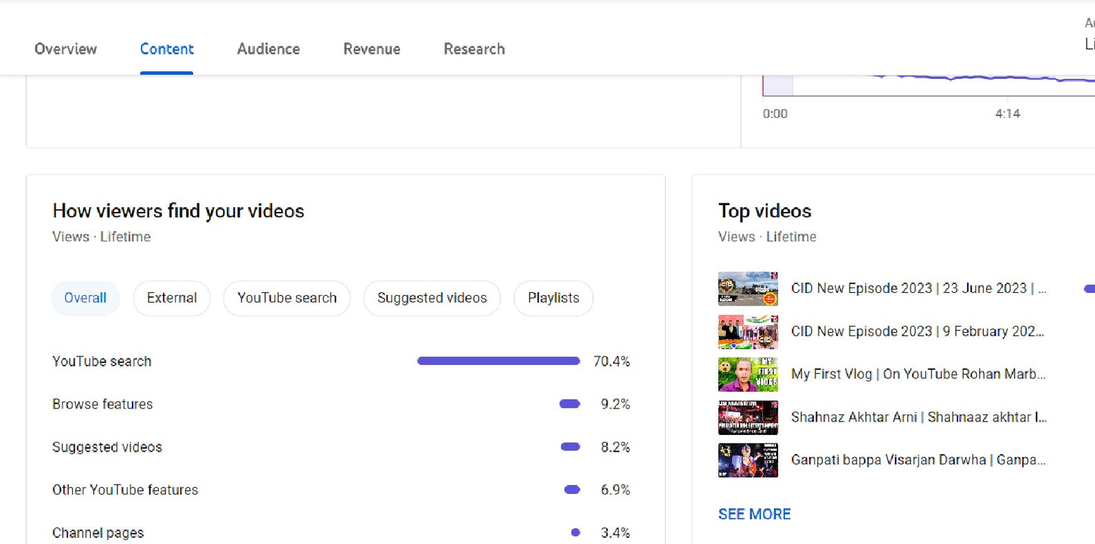The height and width of the screenshot is (544, 1095).
Task: Open the Revenue tab
Action: 371,48
